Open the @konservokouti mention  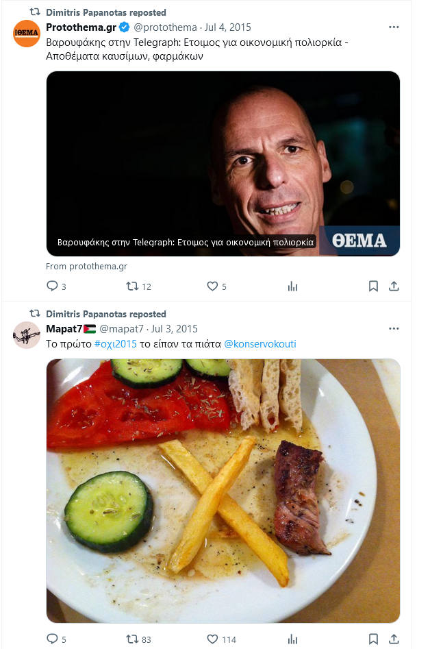coord(260,344)
